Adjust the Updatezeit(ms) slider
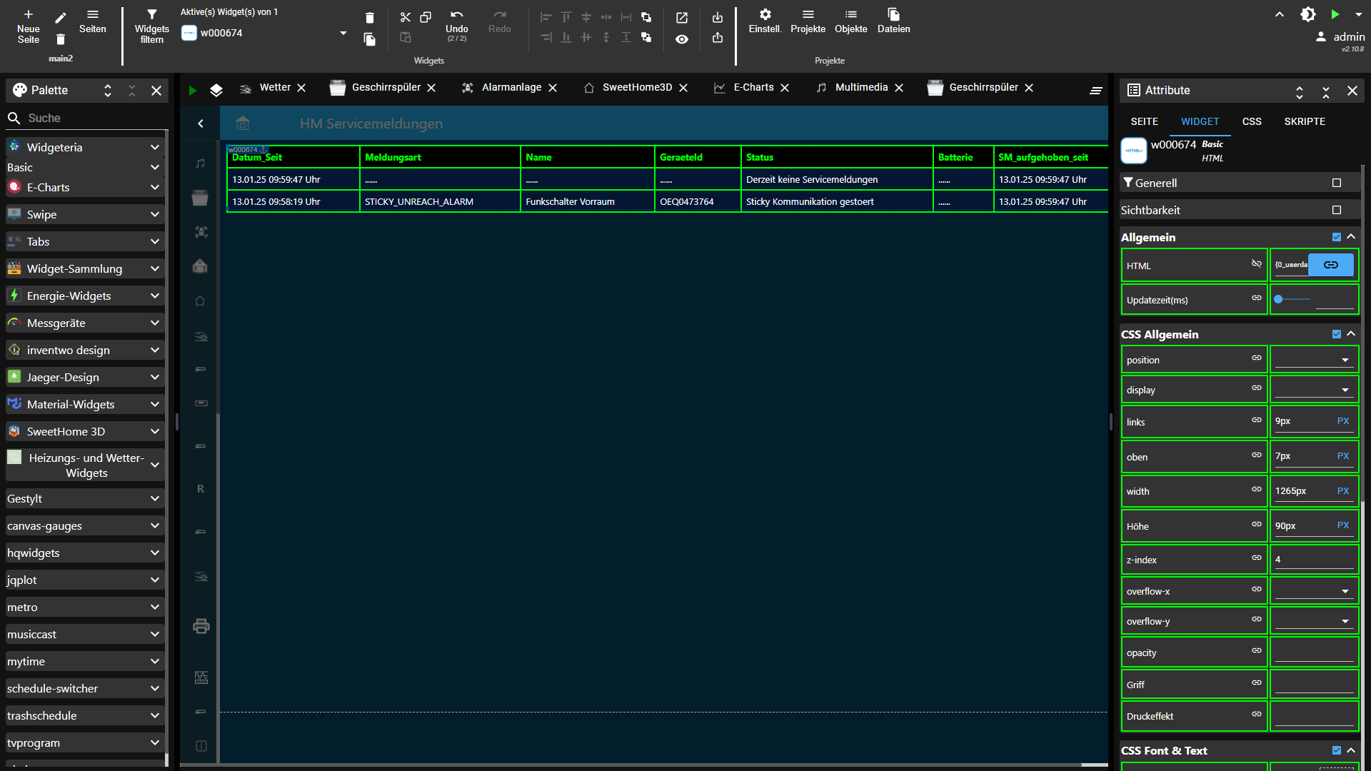Image resolution: width=1371 pixels, height=771 pixels. (x=1293, y=300)
